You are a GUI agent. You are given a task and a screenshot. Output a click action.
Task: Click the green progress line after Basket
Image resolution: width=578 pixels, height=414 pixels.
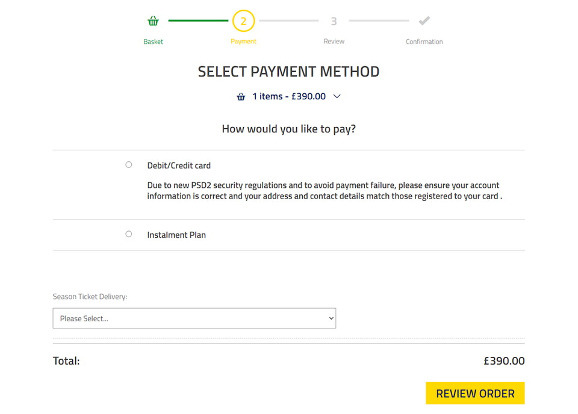(x=197, y=20)
